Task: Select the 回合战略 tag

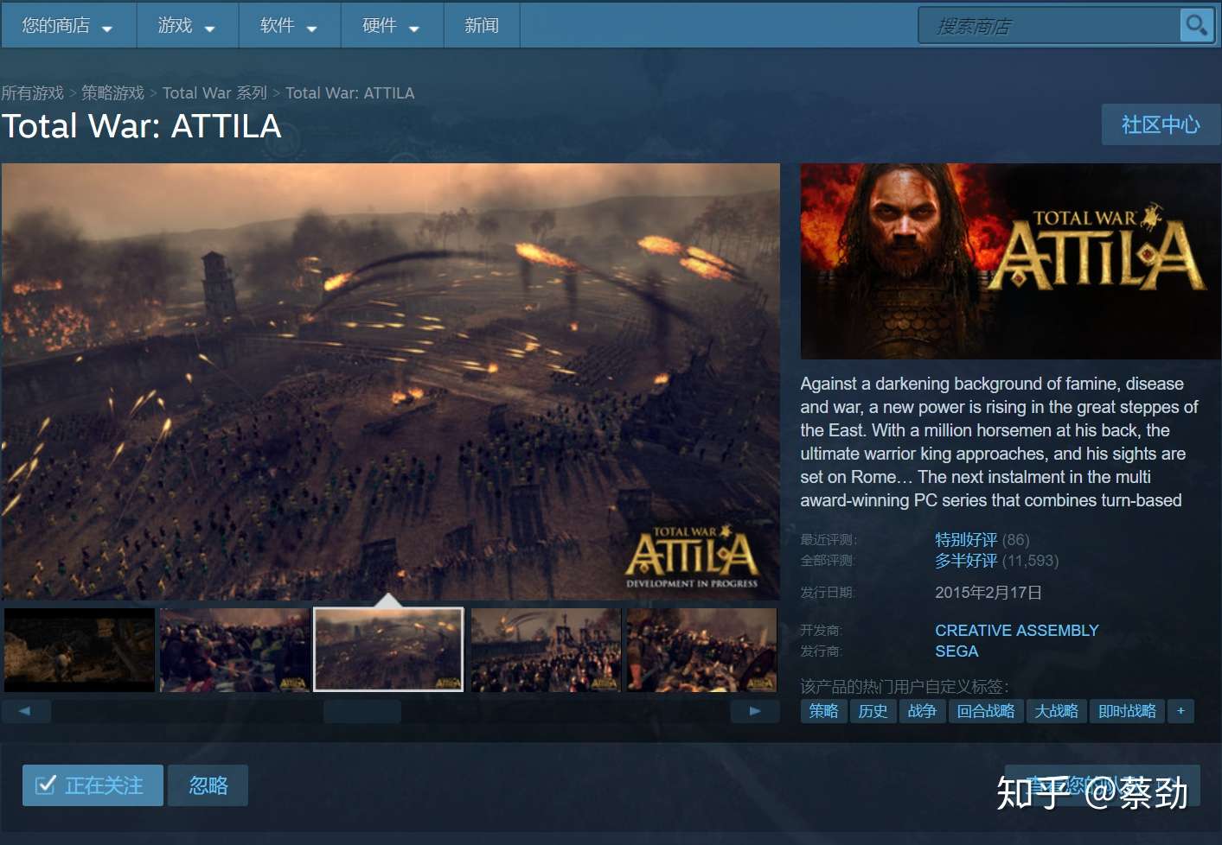Action: pos(986,711)
